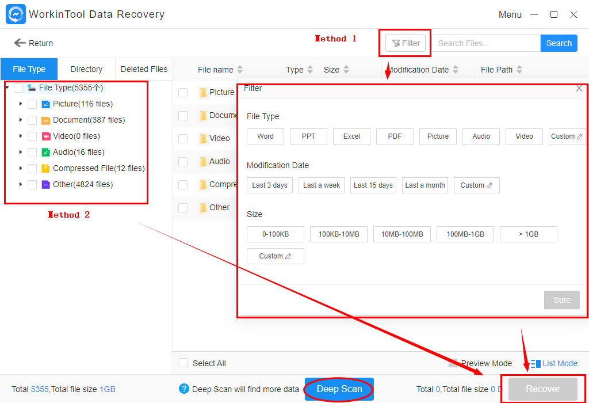Image resolution: width=589 pixels, height=403 pixels.
Task: Open the Custom modification date option
Action: tap(477, 185)
